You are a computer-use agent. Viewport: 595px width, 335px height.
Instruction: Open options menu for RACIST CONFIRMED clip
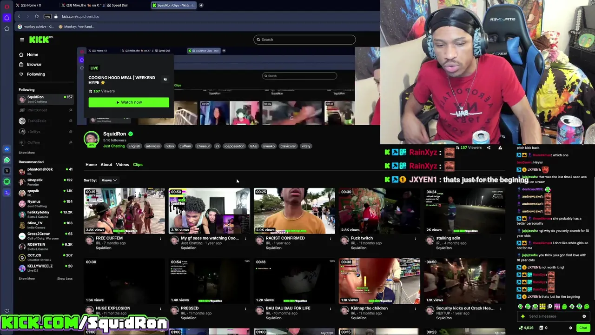coord(331,239)
